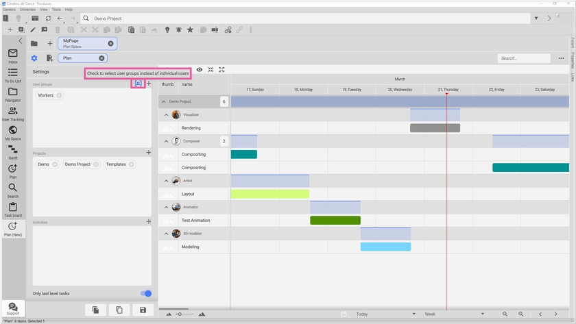Image resolution: width=576 pixels, height=324 pixels.
Task: Add a user group with plus
Action: tap(149, 84)
